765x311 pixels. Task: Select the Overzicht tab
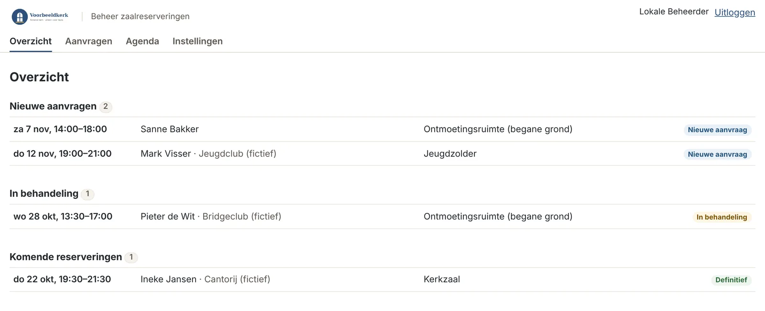click(31, 41)
